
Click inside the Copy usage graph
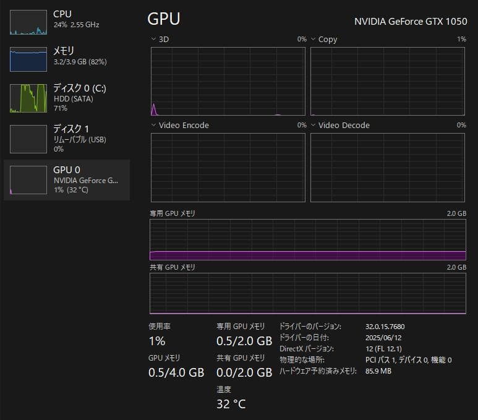click(x=387, y=81)
